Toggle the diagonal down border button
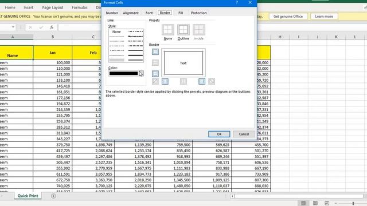The width and height of the screenshot is (367, 206). click(212, 81)
